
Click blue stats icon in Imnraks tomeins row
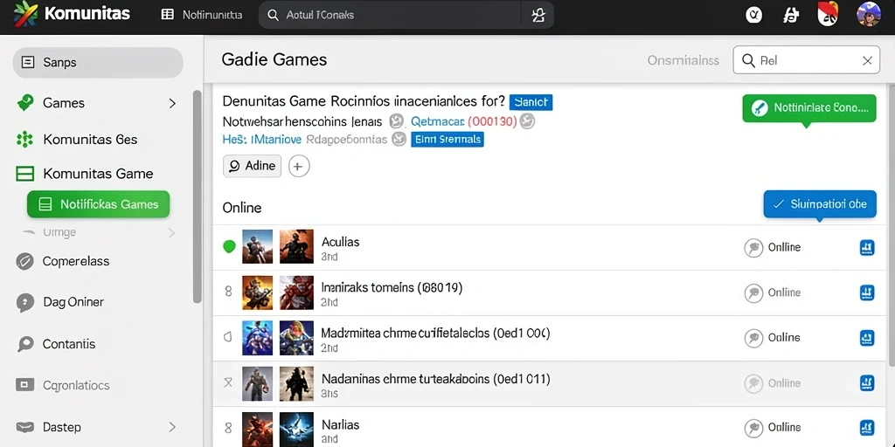point(867,293)
